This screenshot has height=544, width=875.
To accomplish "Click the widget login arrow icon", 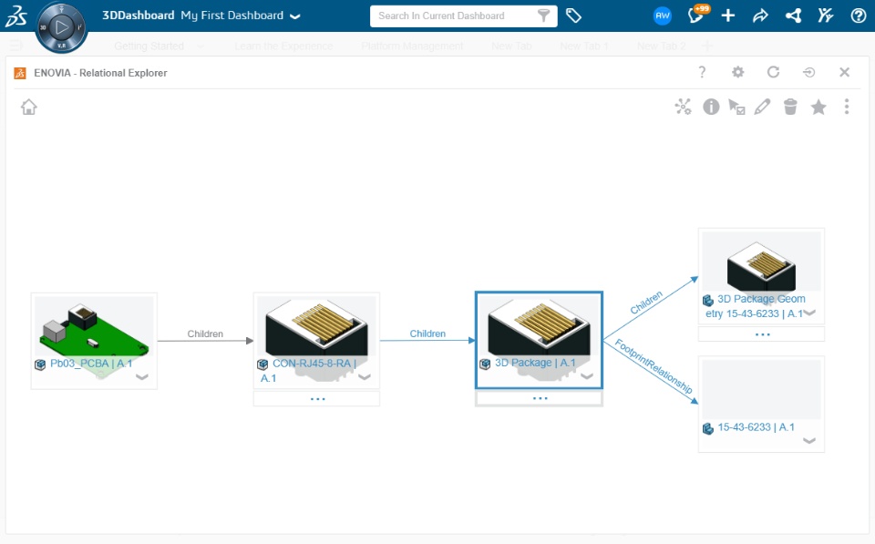I will coord(808,72).
